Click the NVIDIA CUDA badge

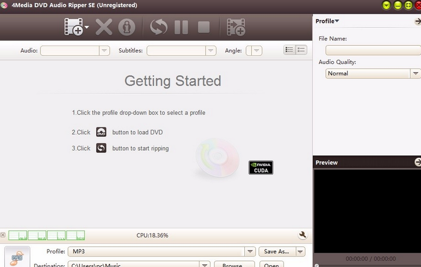(x=261, y=167)
